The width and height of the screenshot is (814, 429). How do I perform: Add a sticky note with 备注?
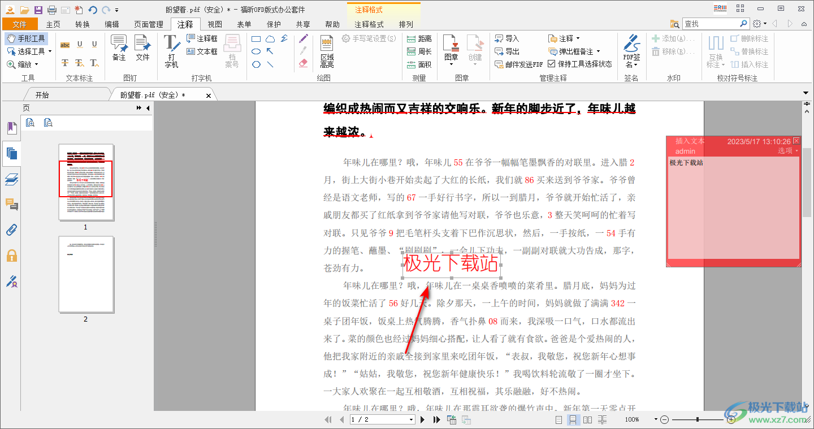coord(119,48)
